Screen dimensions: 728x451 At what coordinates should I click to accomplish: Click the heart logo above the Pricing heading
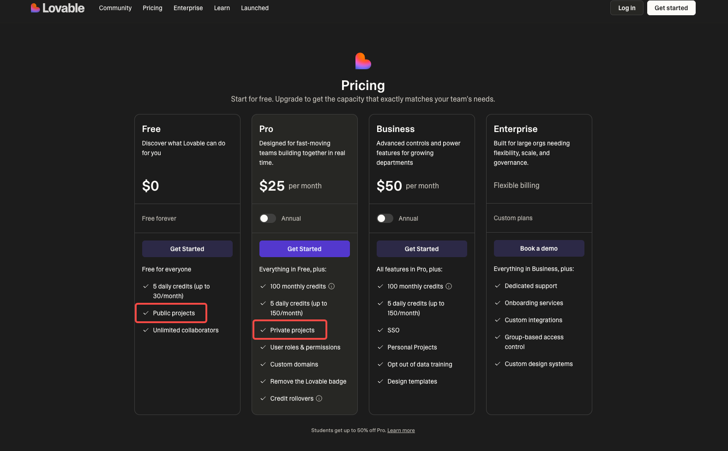363,61
